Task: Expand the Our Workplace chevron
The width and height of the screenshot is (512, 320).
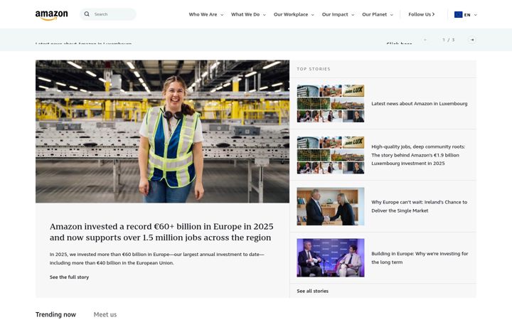Action: click(312, 15)
